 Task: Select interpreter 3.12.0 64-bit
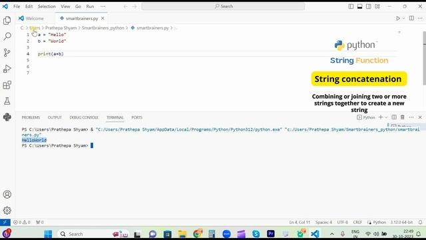(401, 222)
